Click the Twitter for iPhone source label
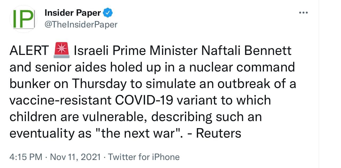Screen dimensions: 341x168 (x=144, y=157)
